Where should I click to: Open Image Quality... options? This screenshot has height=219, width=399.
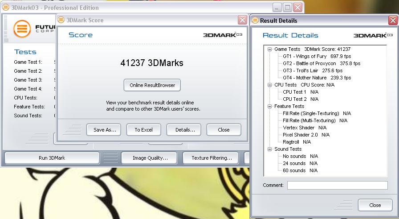[149, 158]
